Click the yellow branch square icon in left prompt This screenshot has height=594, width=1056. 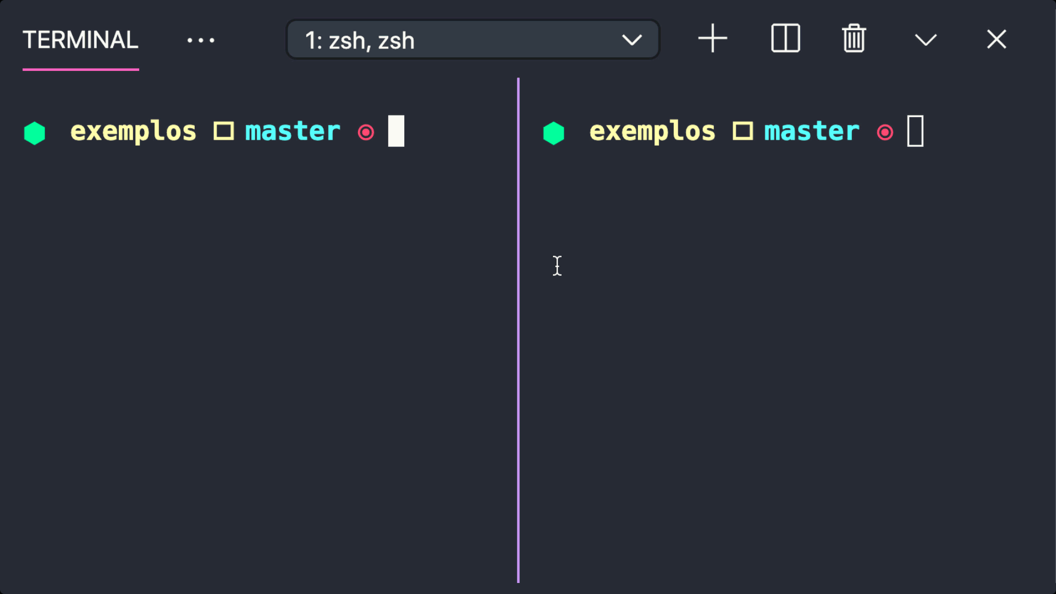click(223, 131)
